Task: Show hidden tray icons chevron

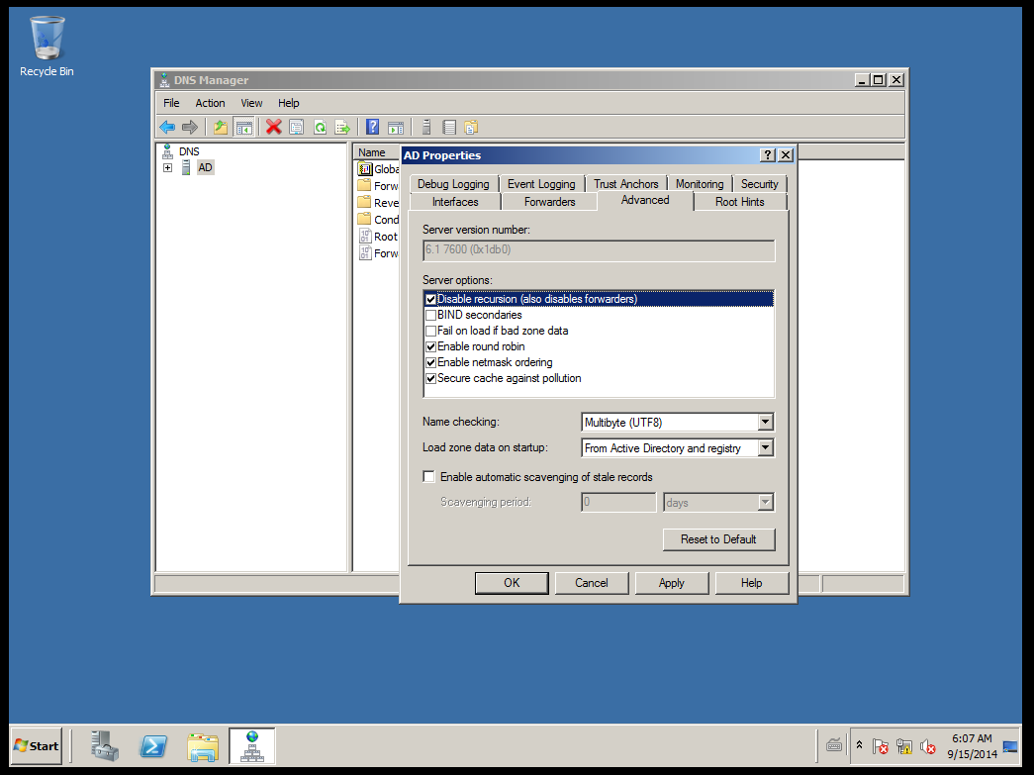Action: (x=859, y=745)
